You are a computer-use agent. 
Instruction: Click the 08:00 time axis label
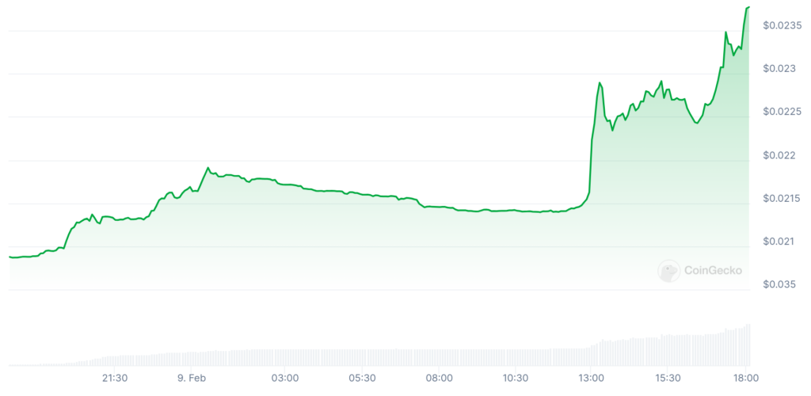click(x=439, y=378)
